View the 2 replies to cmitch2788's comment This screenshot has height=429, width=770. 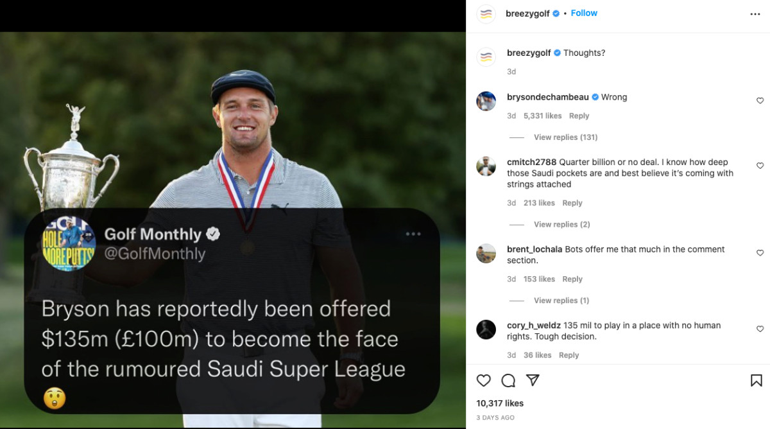[561, 224]
